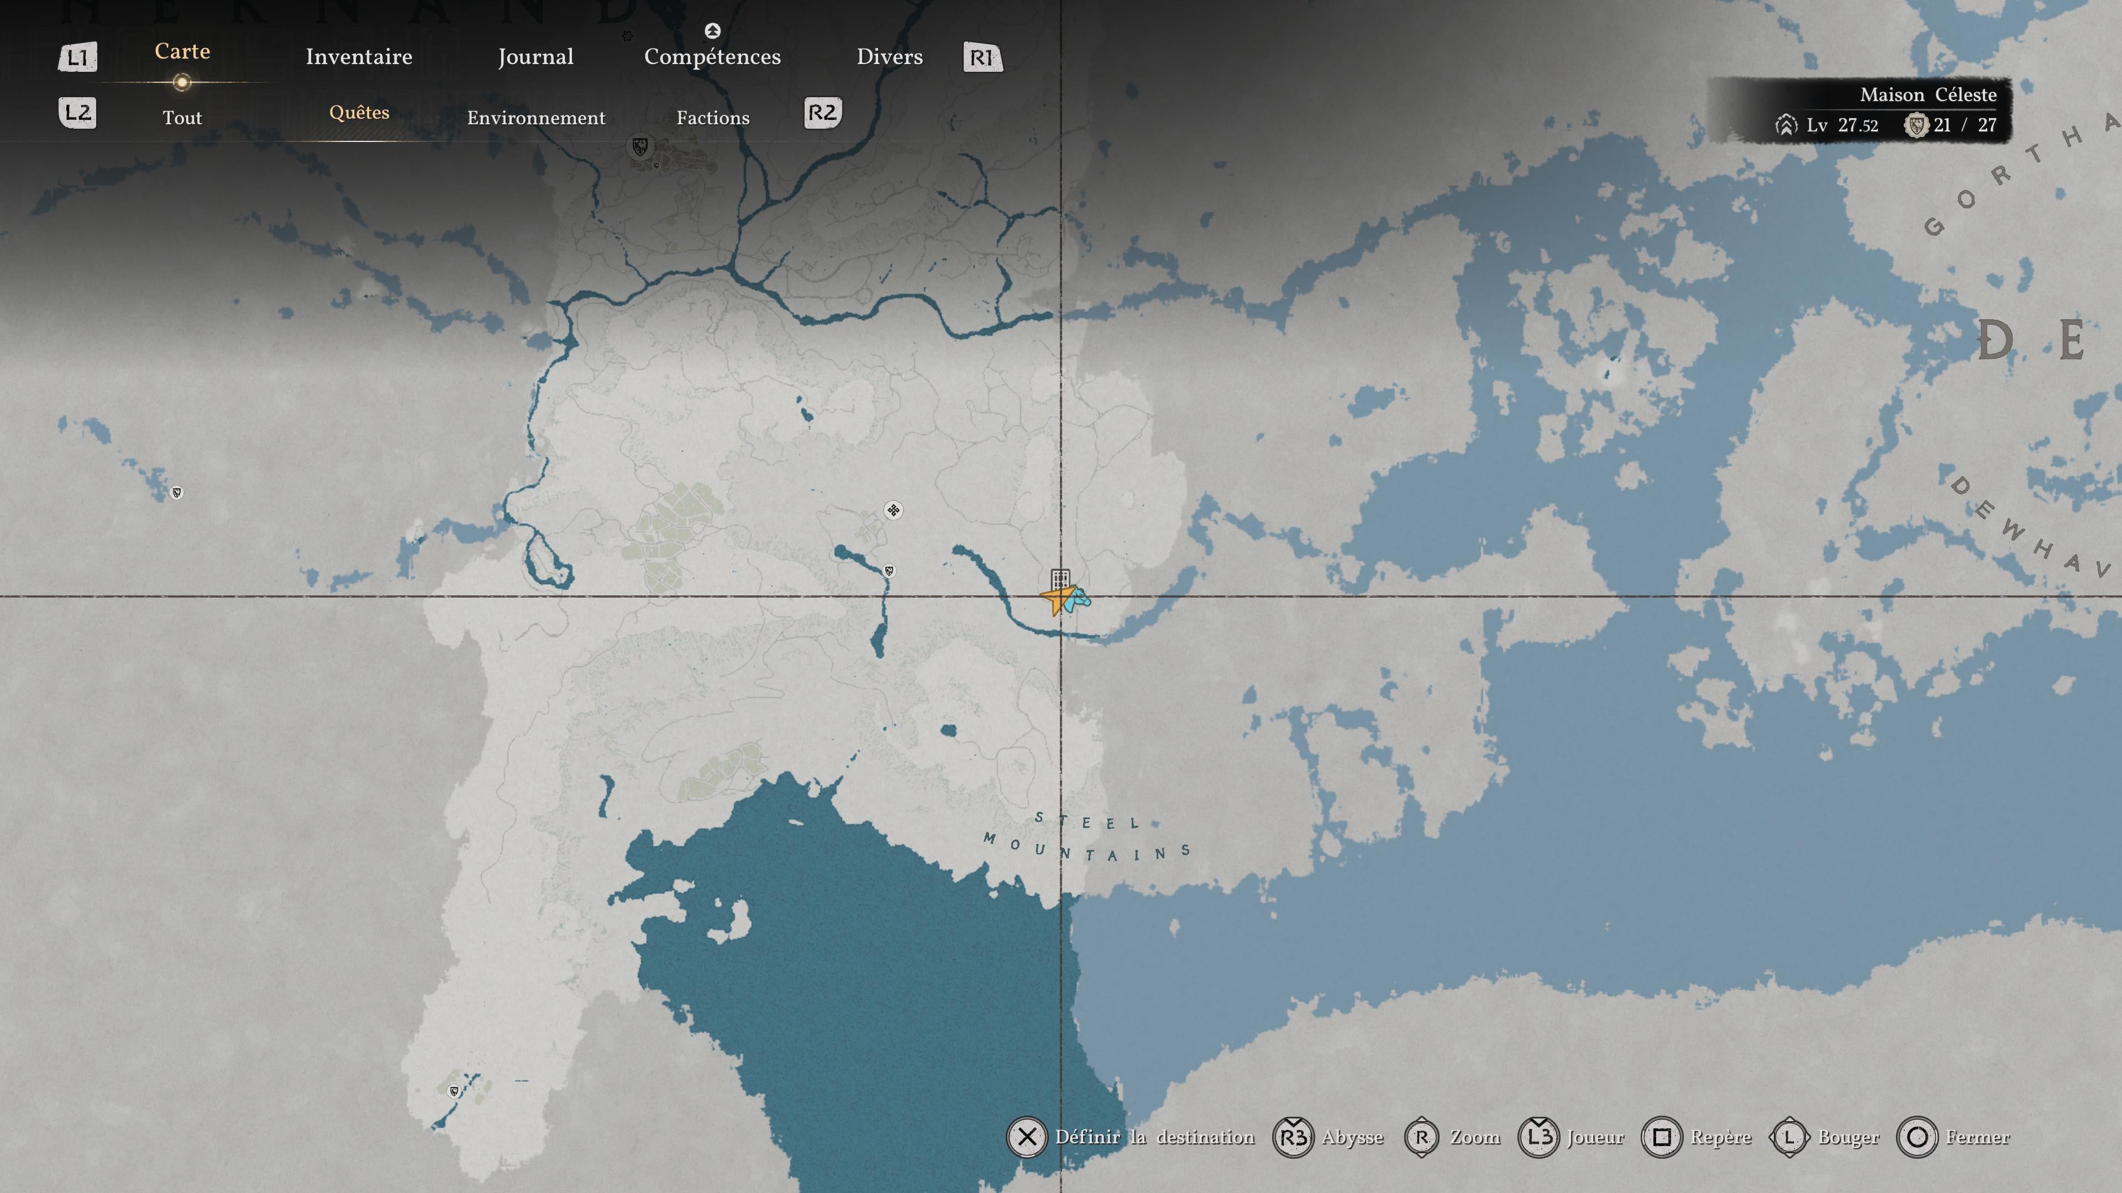Select the four-dot compass marker on the map

pos(893,510)
